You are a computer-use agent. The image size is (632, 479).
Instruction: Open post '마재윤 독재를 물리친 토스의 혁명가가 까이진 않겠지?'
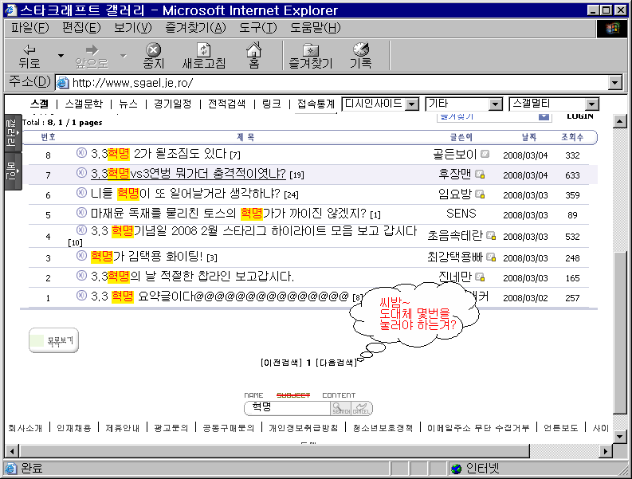(229, 213)
